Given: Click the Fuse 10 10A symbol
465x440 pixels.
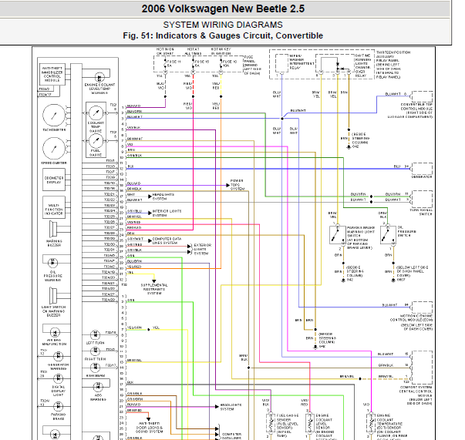Looking at the screenshot, I should tap(221, 65).
